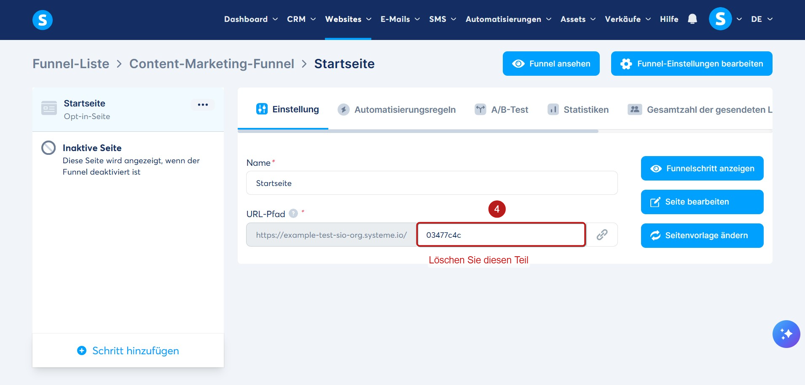805x385 pixels.
Task: Open the Hilfe menu item
Action: coord(669,19)
